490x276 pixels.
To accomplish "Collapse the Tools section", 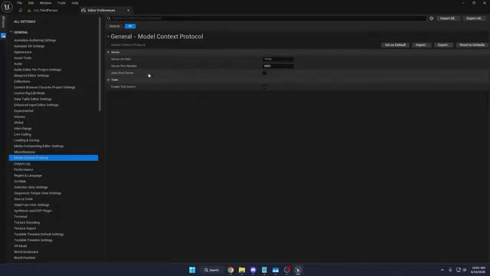I will tap(109, 80).
